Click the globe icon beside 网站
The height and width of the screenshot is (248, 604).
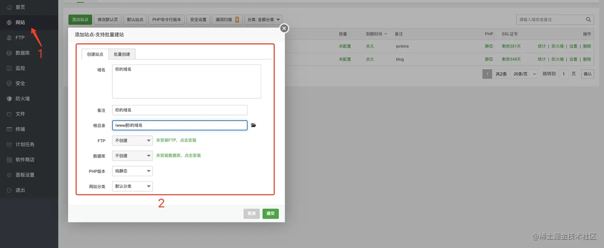[9, 22]
